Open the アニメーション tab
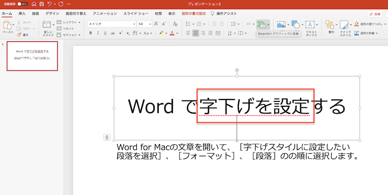This screenshot has width=388, height=195. 105,14
